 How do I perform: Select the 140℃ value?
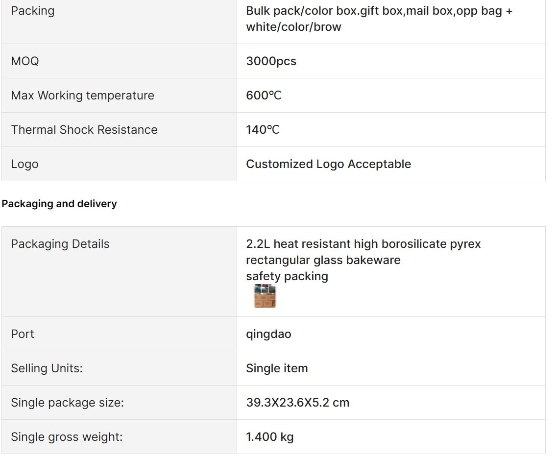263,130
